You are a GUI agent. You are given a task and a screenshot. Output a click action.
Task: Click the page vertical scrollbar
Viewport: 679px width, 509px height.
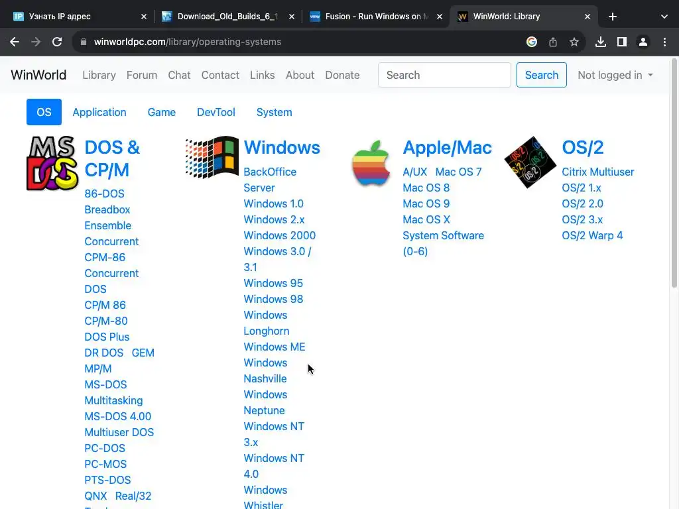pyautogui.click(x=674, y=173)
